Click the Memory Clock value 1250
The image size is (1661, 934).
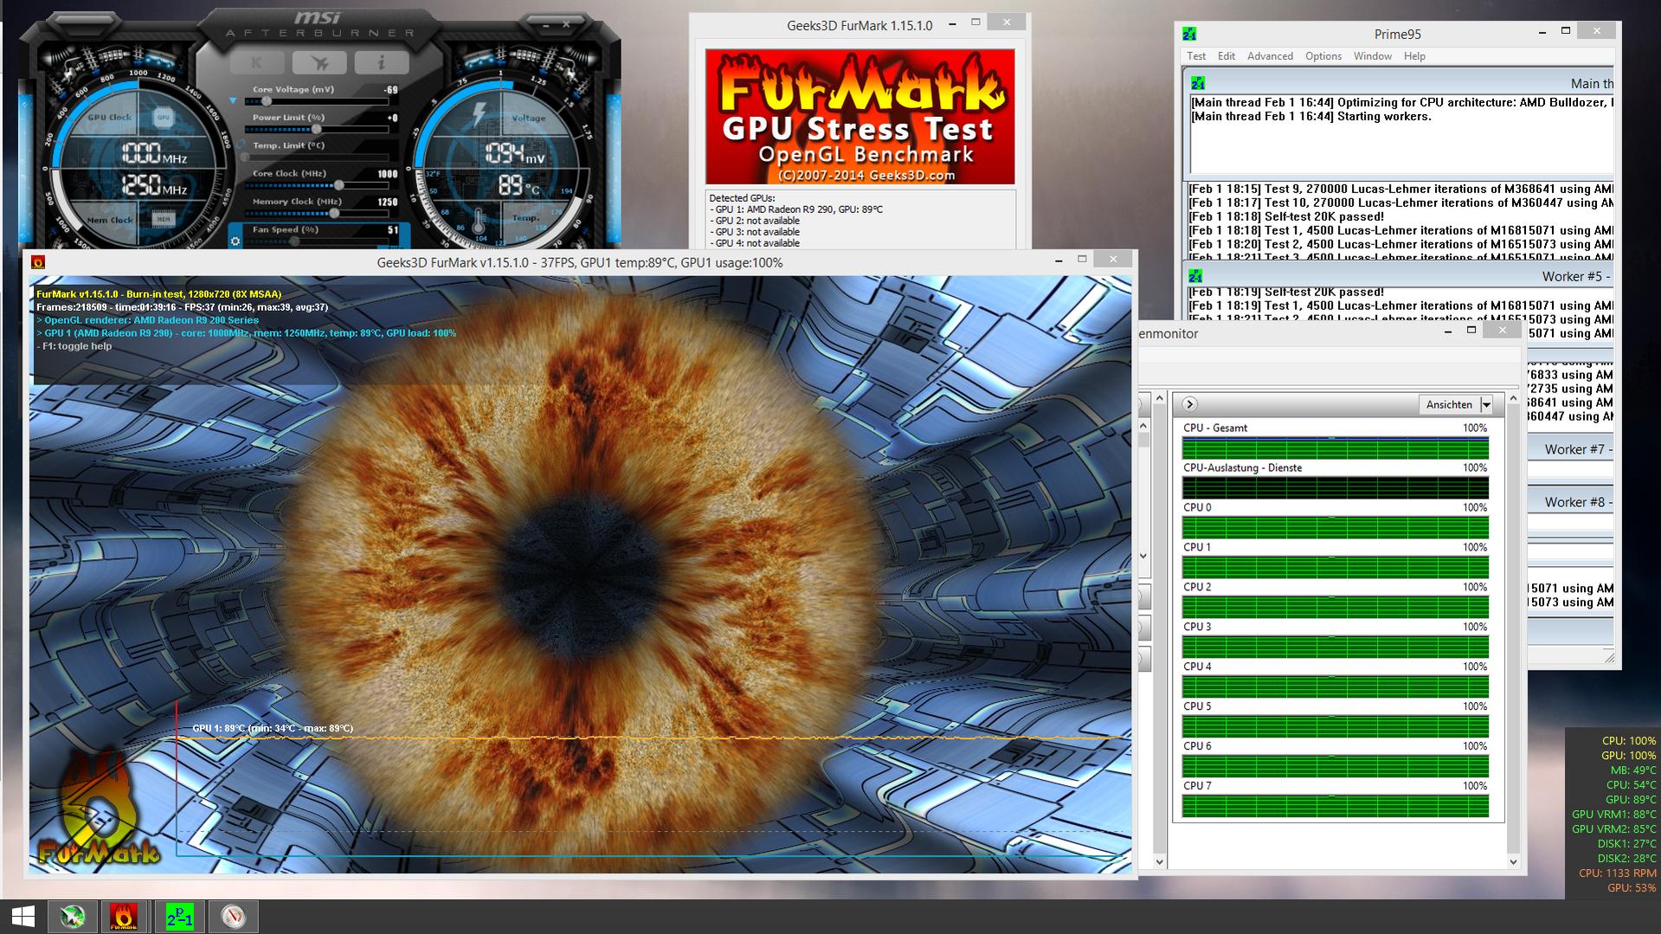(388, 202)
